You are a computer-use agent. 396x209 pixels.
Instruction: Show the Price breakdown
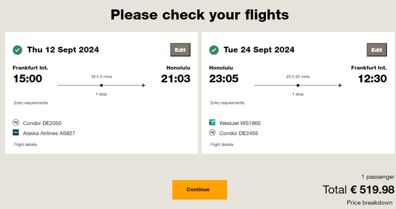370,203
